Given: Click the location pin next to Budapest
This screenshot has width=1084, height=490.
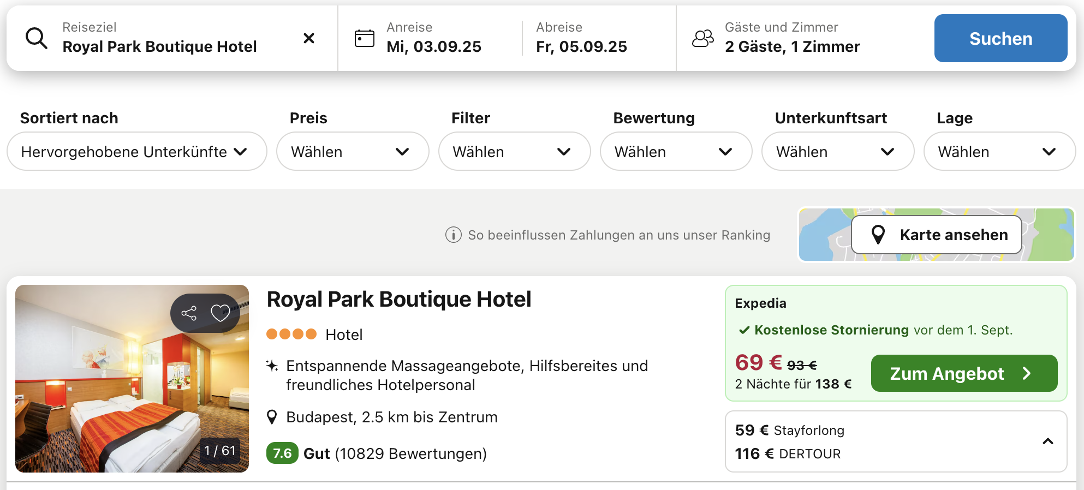Looking at the screenshot, I should [272, 417].
